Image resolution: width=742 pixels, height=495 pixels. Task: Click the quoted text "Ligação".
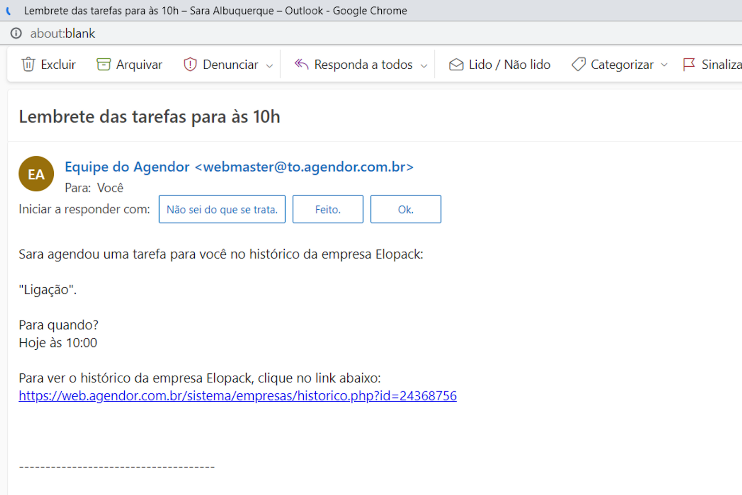coord(48,289)
